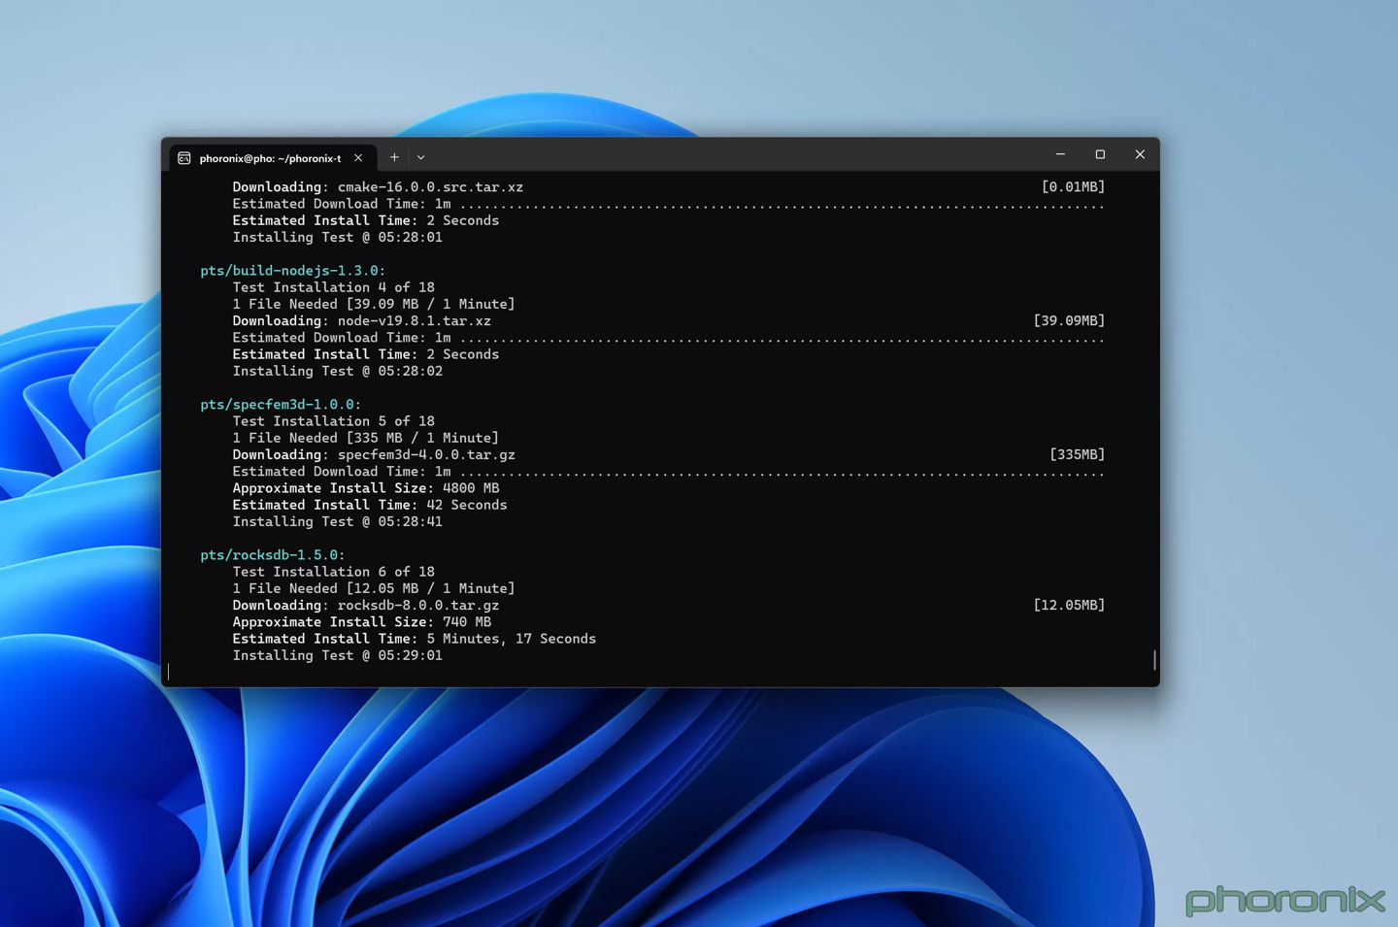Select the phoronix@pho: ~/phoronix-t tab
The width and height of the screenshot is (1398, 927).
[x=269, y=157]
